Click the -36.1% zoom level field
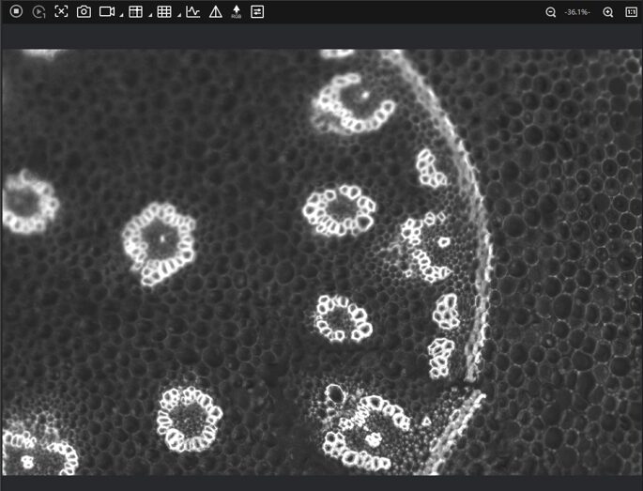The width and height of the screenshot is (643, 491). [x=578, y=12]
